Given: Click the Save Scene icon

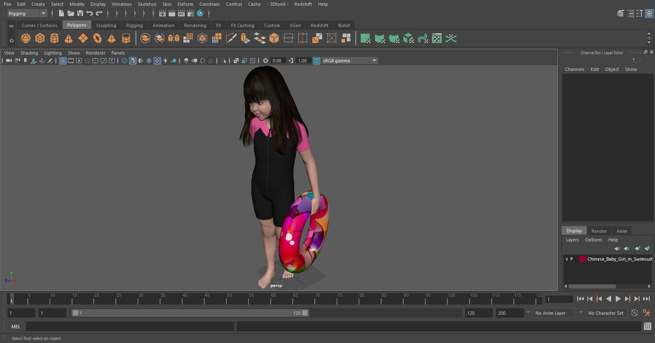Looking at the screenshot, I should 80,14.
